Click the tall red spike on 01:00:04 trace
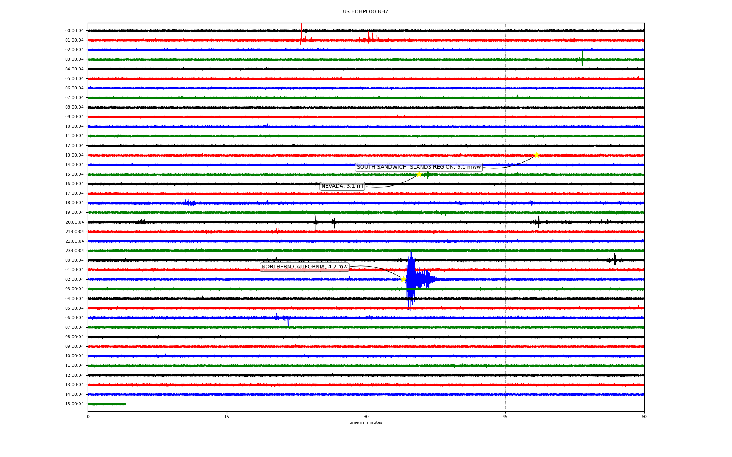Viewport: 732px width, 457px height. pyautogui.click(x=301, y=34)
